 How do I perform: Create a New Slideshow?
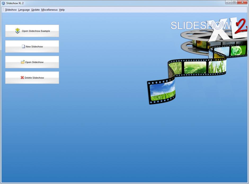(32, 46)
